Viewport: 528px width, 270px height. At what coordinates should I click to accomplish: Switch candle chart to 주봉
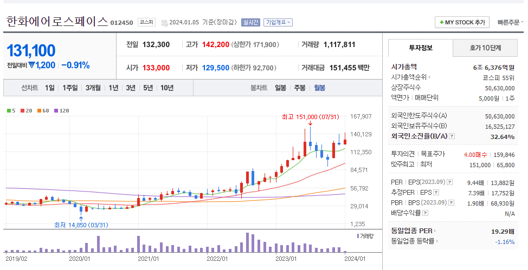point(300,88)
